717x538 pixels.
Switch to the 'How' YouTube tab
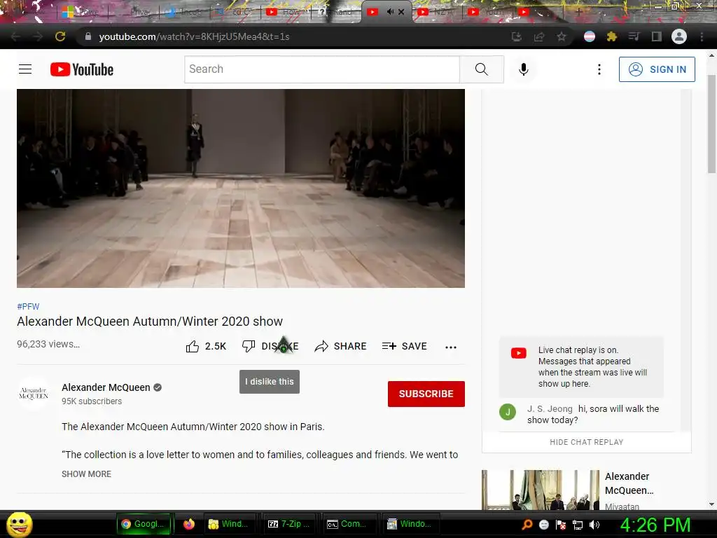coord(286,12)
